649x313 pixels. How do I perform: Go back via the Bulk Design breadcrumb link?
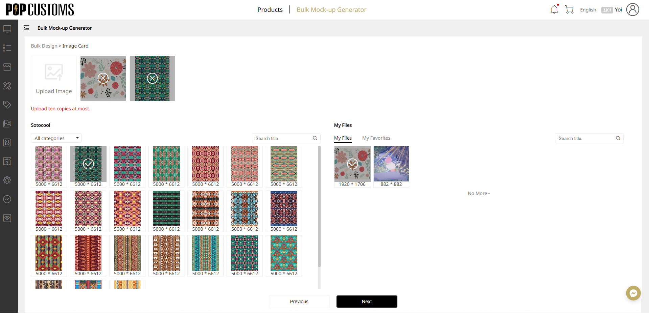44,46
